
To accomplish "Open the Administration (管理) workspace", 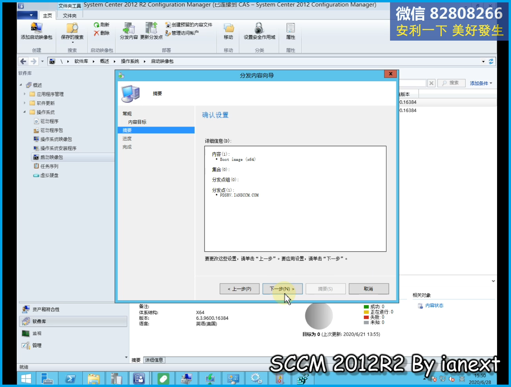I will (73, 345).
